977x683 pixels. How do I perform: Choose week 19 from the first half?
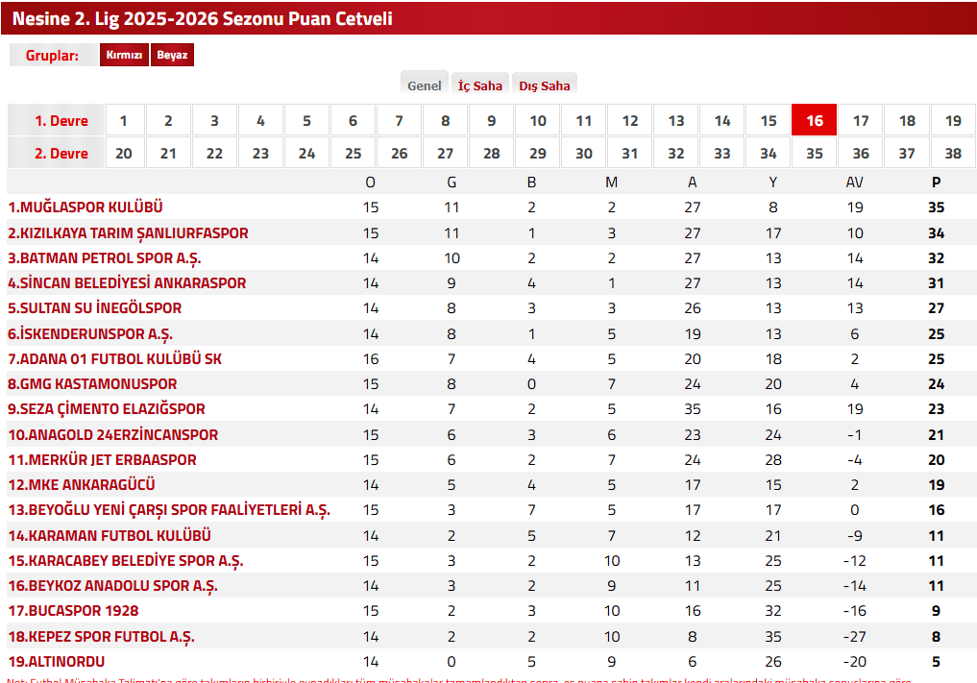click(952, 121)
